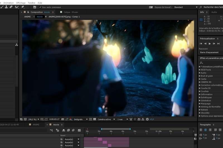Click the composition mini-flowchart icon in timeline
This screenshot has height=148, width=223.
(x=52, y=130)
